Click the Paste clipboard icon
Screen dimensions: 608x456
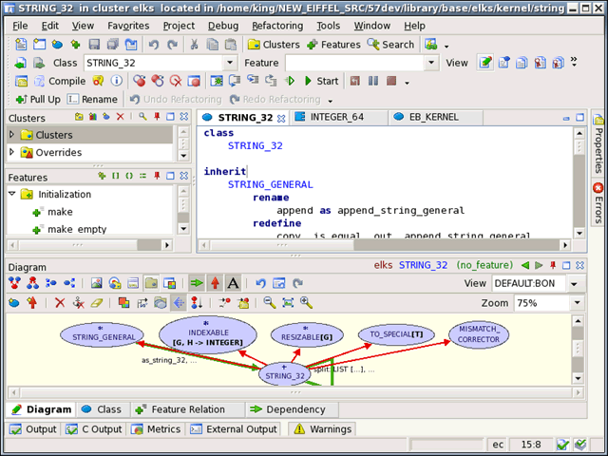pos(231,45)
